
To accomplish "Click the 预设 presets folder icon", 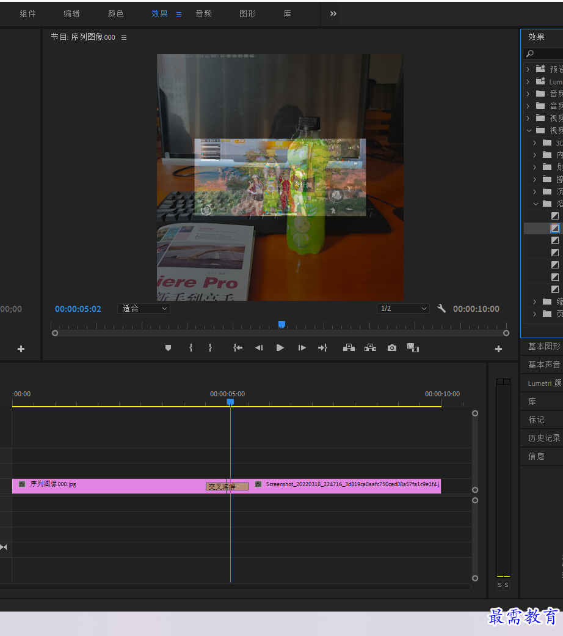I will tap(540, 69).
